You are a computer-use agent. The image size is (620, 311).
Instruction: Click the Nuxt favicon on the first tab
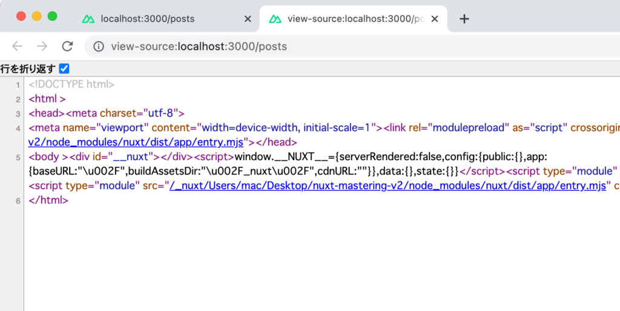pos(88,19)
